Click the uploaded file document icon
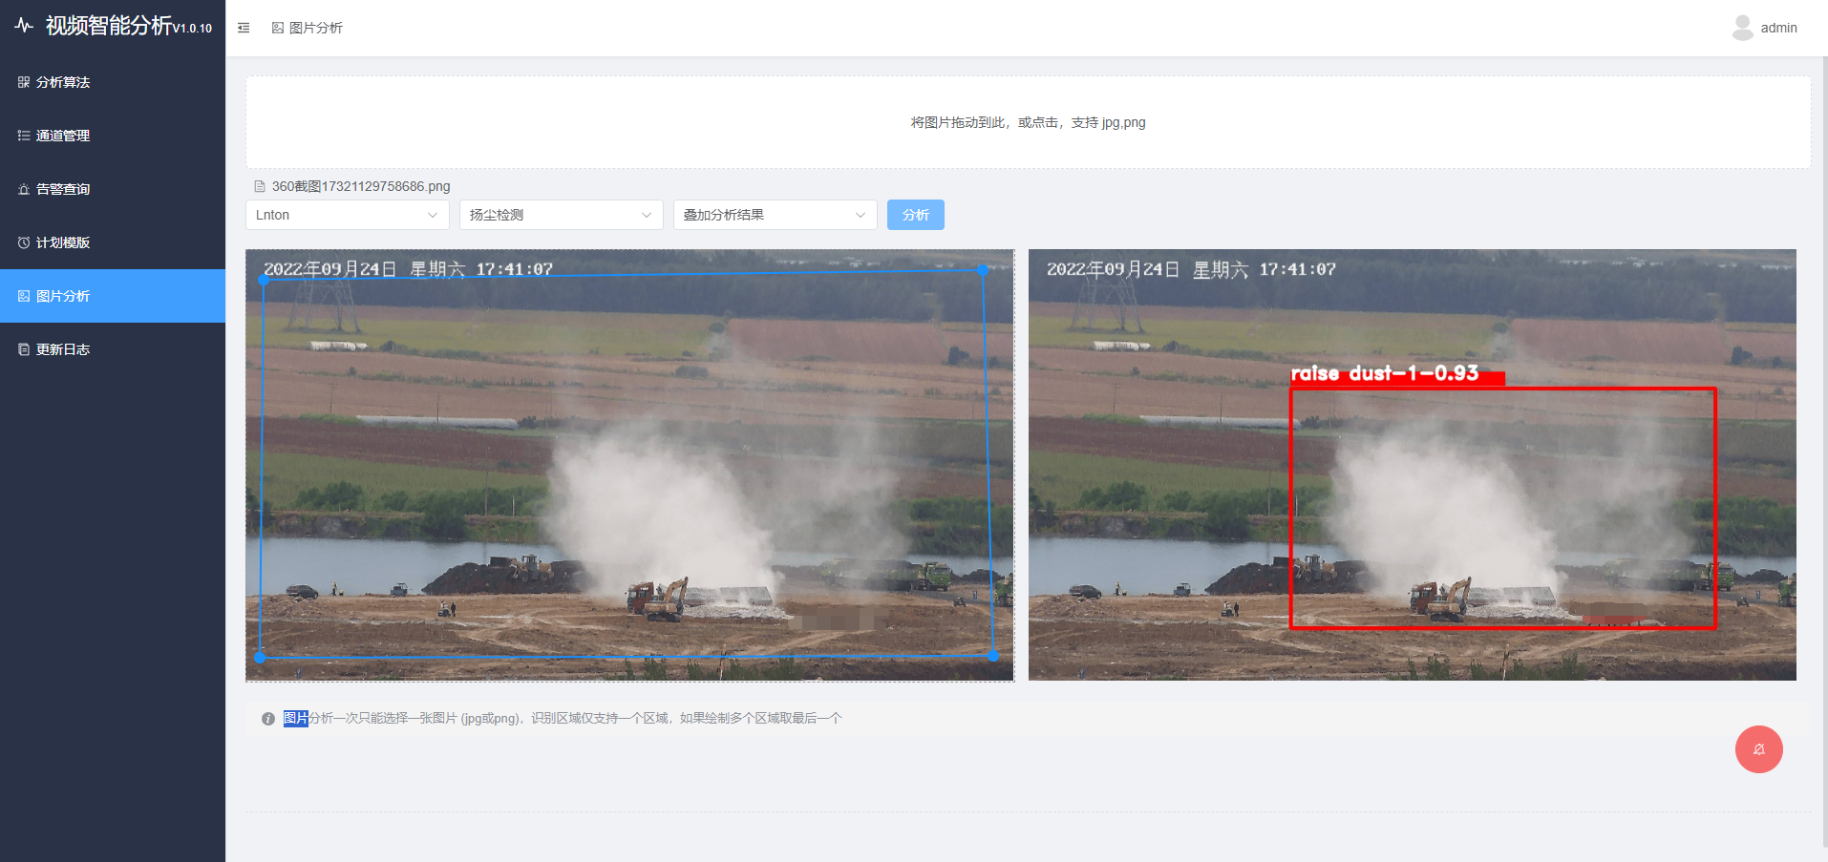1828x862 pixels. [259, 186]
